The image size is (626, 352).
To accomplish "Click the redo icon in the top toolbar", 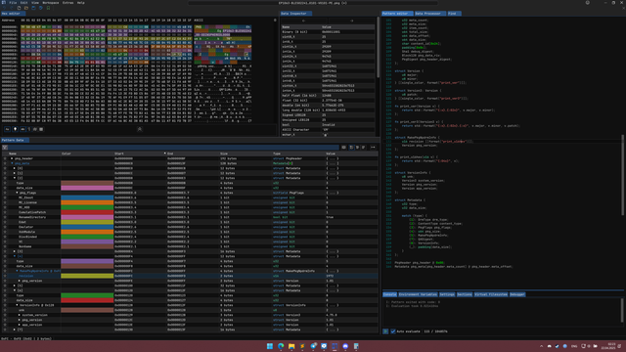I will click(x=11, y=8).
